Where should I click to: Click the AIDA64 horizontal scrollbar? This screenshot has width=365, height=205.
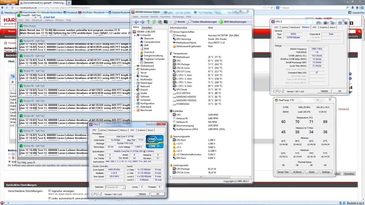201,177
